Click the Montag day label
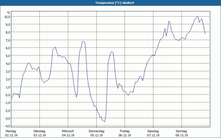 [11, 131]
